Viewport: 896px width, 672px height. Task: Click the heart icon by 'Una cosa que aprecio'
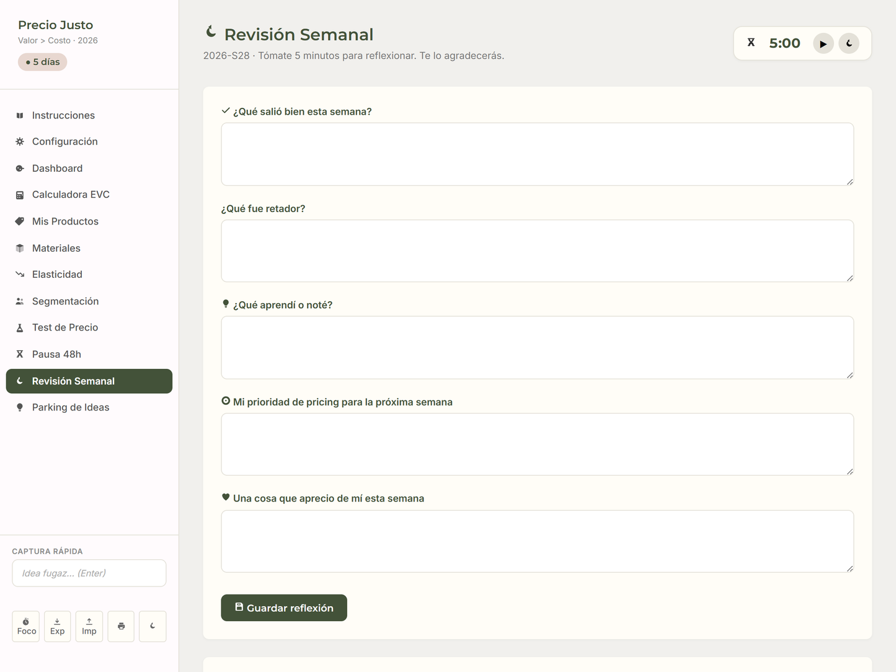pos(226,497)
